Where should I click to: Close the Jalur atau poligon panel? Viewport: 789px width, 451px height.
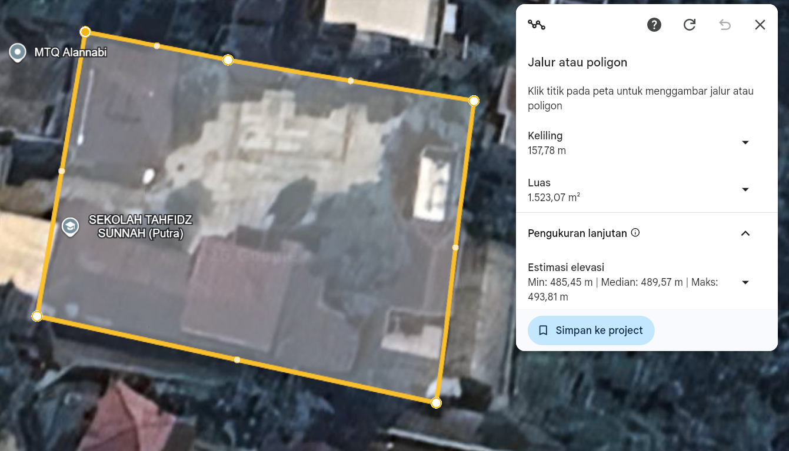tap(760, 25)
